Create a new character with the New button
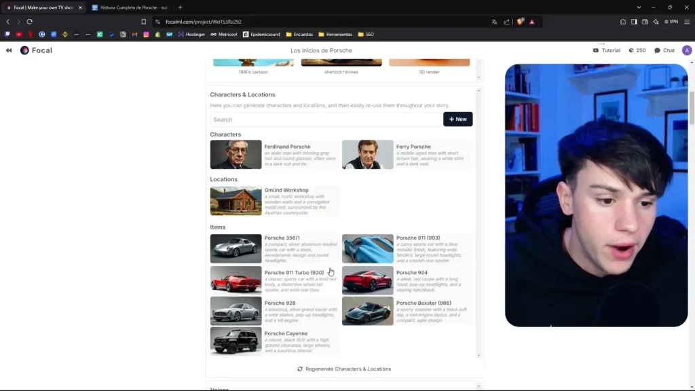This screenshot has height=391, width=695. [x=457, y=119]
